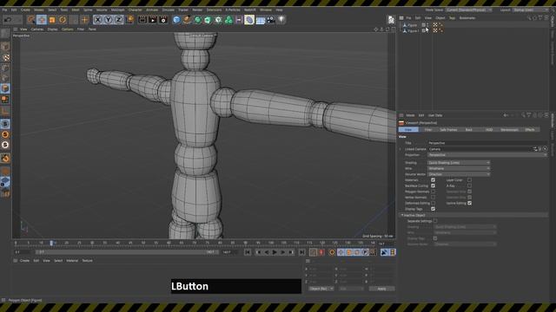The height and width of the screenshot is (312, 556).
Task: Open the Character menu
Action: [136, 10]
